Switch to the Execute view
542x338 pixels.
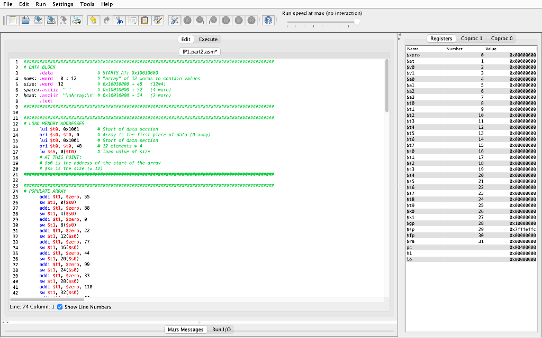[x=208, y=39]
